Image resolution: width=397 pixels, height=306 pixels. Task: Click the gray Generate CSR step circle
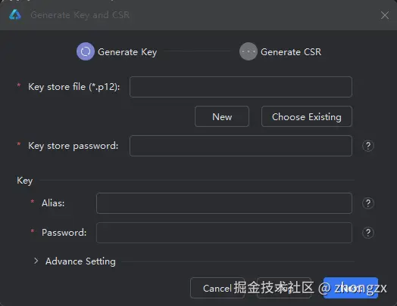click(x=249, y=51)
